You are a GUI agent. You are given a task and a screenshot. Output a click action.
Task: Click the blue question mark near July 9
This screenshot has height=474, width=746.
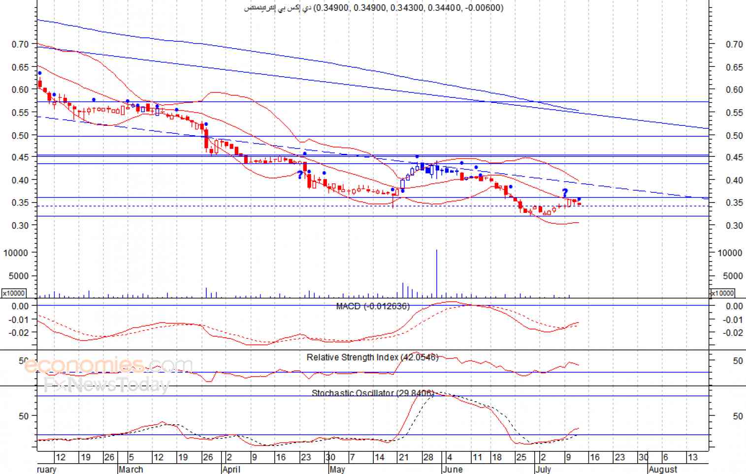(x=565, y=192)
